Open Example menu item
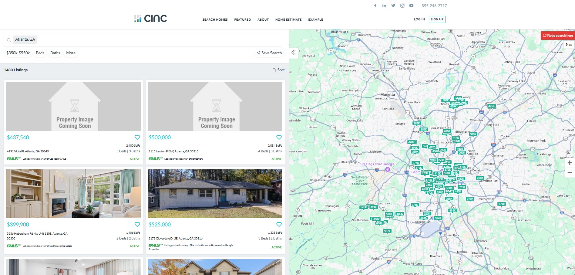The height and width of the screenshot is (275, 575). (315, 20)
